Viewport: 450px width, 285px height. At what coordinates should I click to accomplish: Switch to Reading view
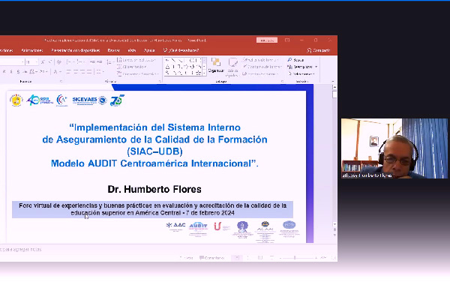tap(260, 258)
